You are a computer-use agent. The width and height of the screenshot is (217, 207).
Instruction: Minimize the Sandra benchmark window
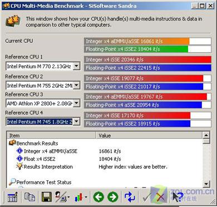click(195, 6)
